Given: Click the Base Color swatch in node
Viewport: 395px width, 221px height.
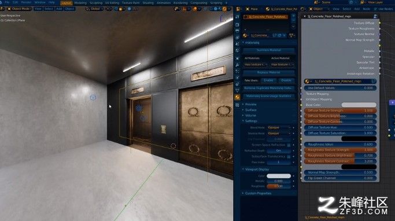Looking at the screenshot, I should coord(359,105).
